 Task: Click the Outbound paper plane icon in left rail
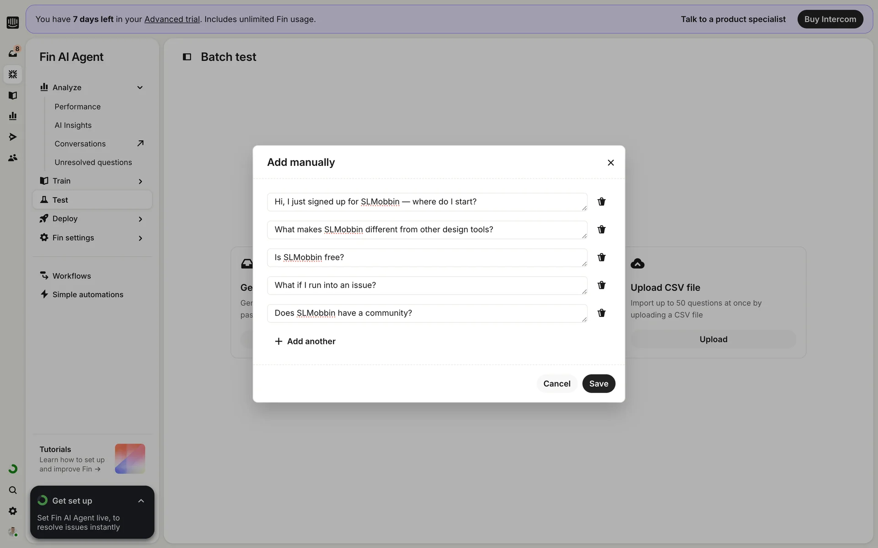point(13,137)
